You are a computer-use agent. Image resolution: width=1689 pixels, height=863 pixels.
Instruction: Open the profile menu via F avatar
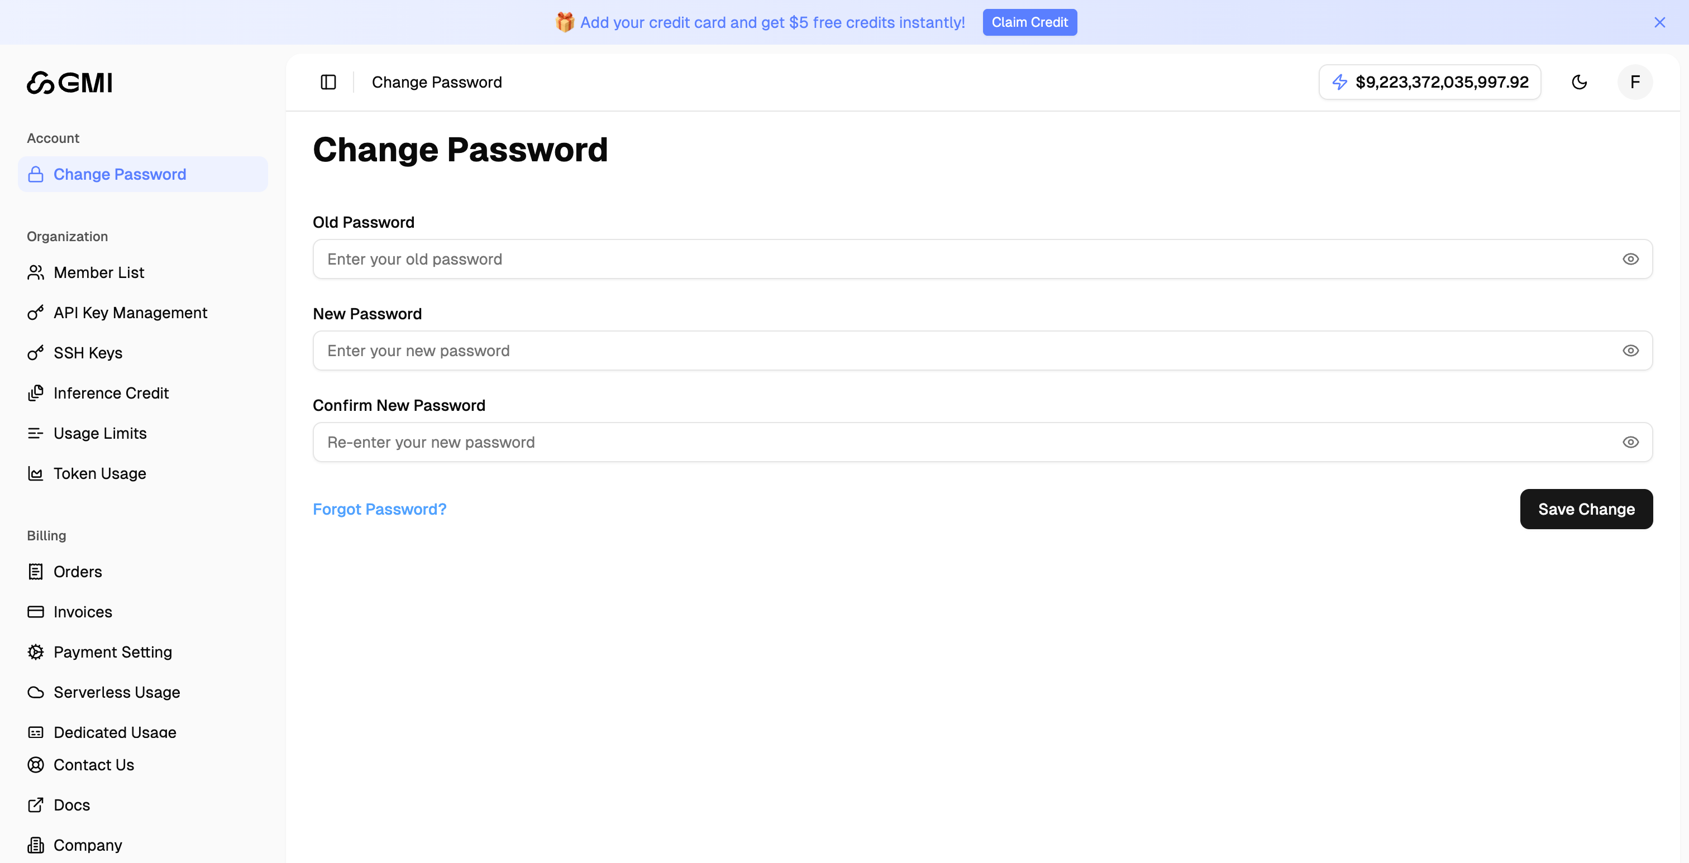[1635, 82]
